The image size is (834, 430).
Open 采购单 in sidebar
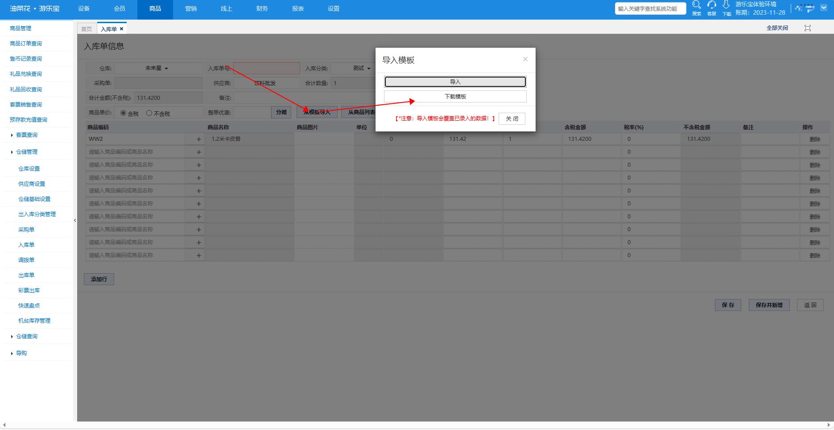point(26,230)
